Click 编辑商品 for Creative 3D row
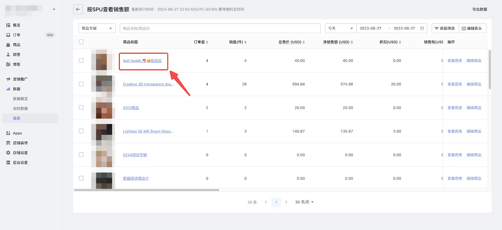Screen dimensions: 502x230 click(x=474, y=84)
